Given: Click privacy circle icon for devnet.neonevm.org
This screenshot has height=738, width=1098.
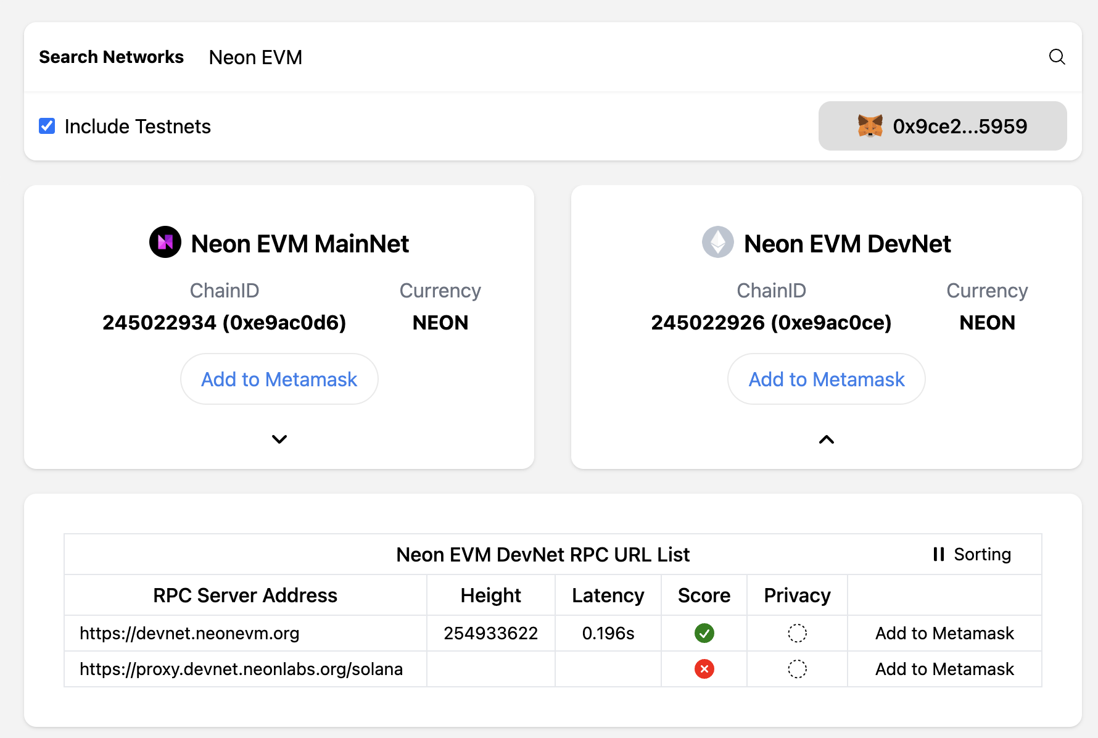Looking at the screenshot, I should pyautogui.click(x=797, y=633).
